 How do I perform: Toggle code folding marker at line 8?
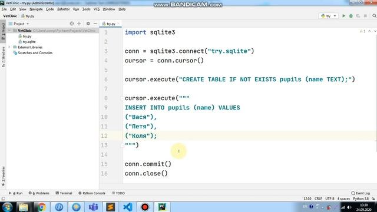(122, 98)
